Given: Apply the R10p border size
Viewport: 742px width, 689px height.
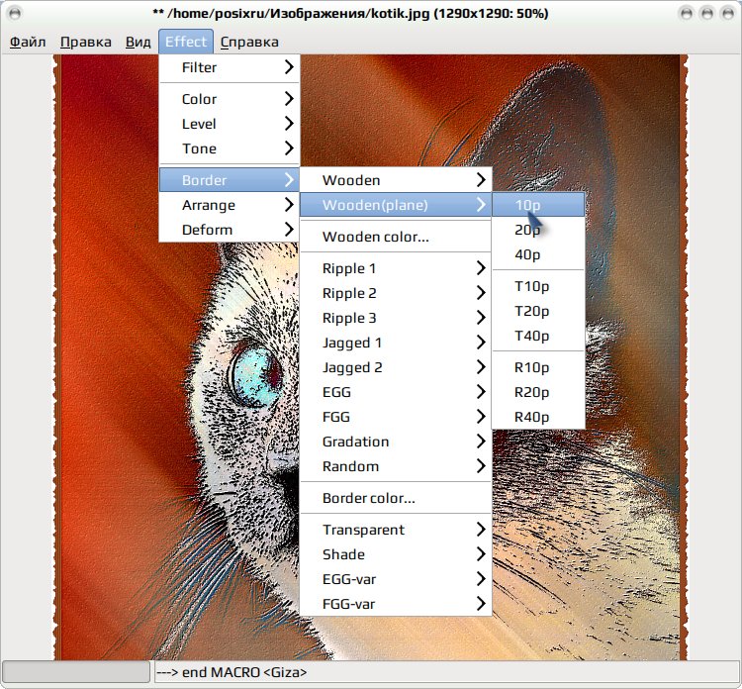Looking at the screenshot, I should point(538,367).
